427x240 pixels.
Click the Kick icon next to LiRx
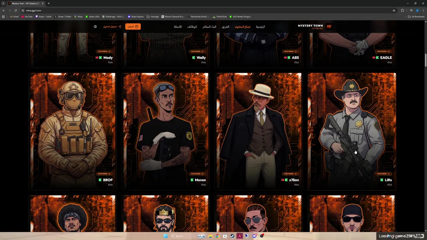click(x=382, y=180)
